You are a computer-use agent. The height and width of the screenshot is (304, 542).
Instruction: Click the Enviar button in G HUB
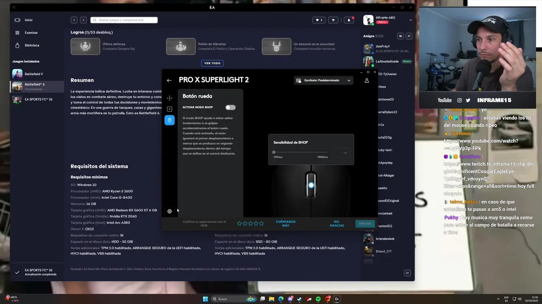click(x=365, y=223)
